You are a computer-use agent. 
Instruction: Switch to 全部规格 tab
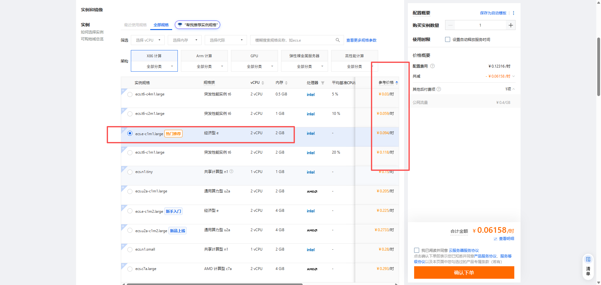161,25
